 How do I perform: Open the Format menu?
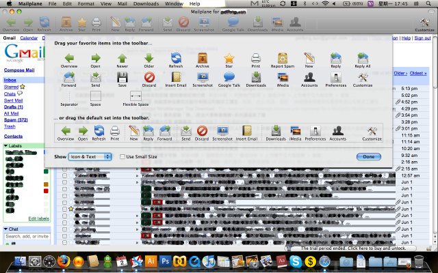(86, 3)
